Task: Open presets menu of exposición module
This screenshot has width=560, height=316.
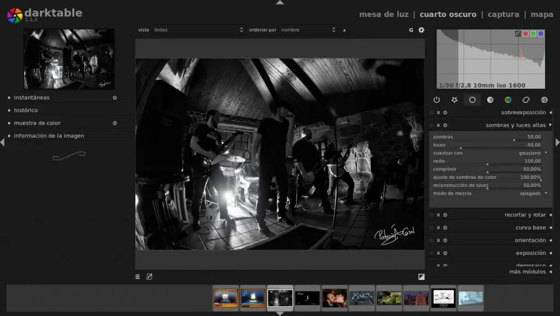Action: coord(438,253)
